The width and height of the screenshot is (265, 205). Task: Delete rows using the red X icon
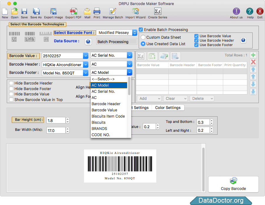tap(253, 62)
